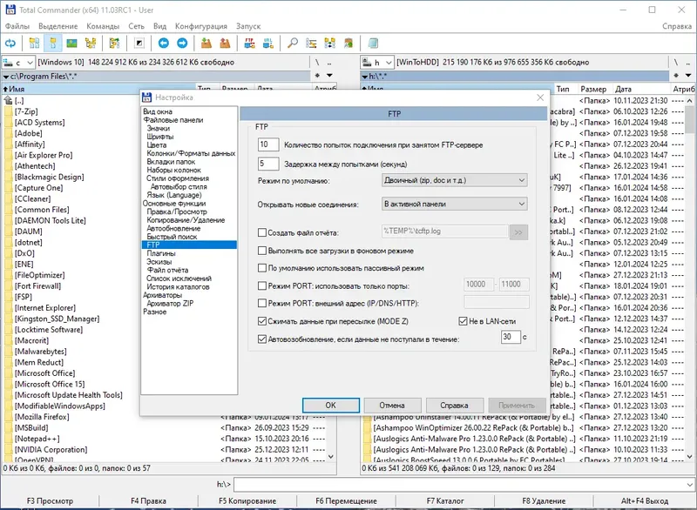Click the branch view toolbar icon
Viewport: 697px width, 510px height.
115,43
